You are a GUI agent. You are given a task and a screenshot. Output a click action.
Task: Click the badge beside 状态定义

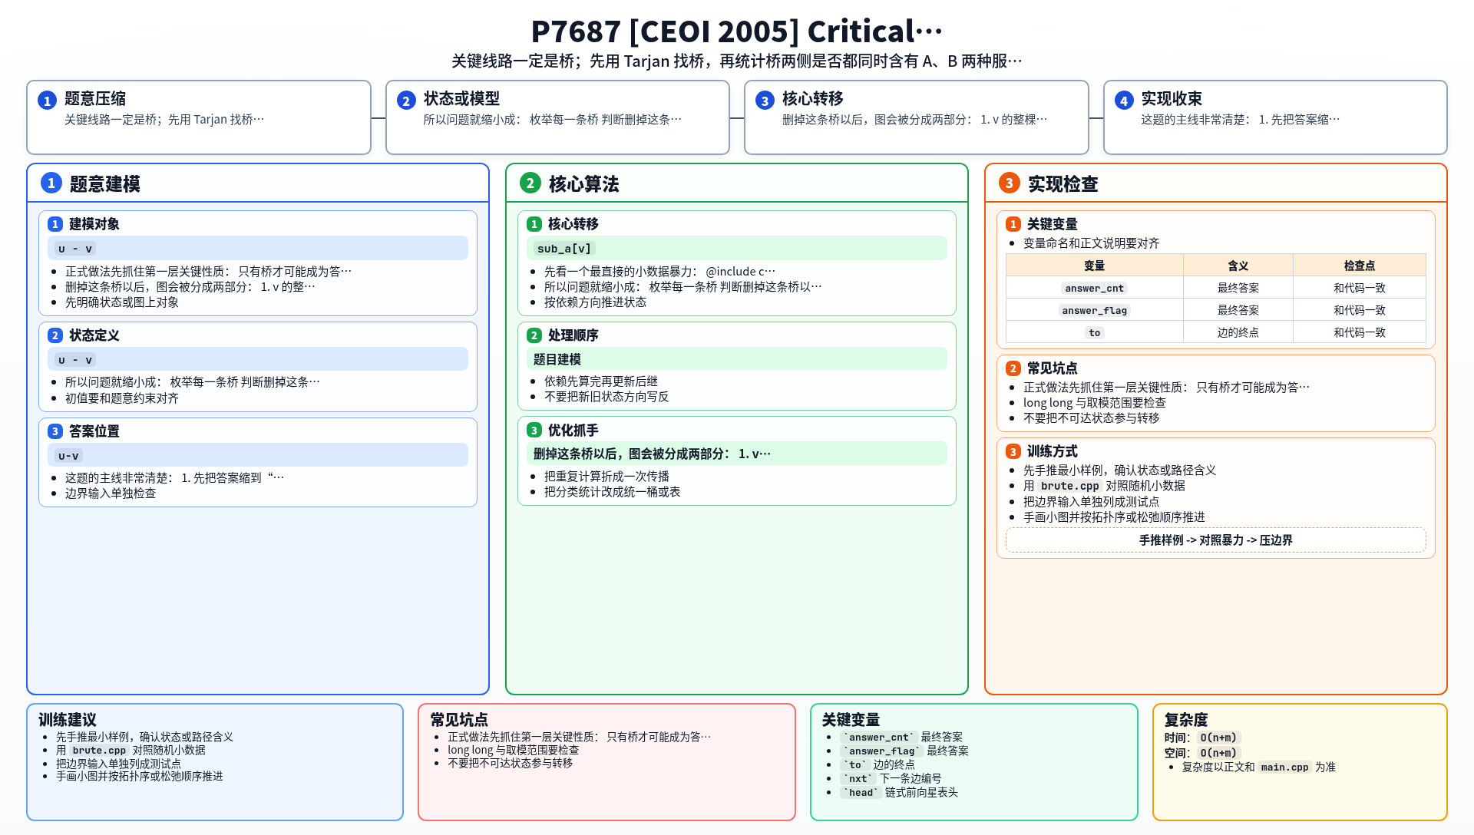[55, 335]
